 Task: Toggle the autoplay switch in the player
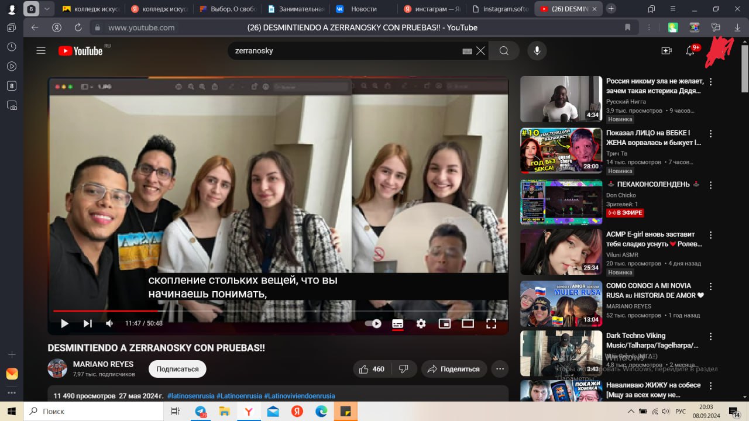(373, 323)
